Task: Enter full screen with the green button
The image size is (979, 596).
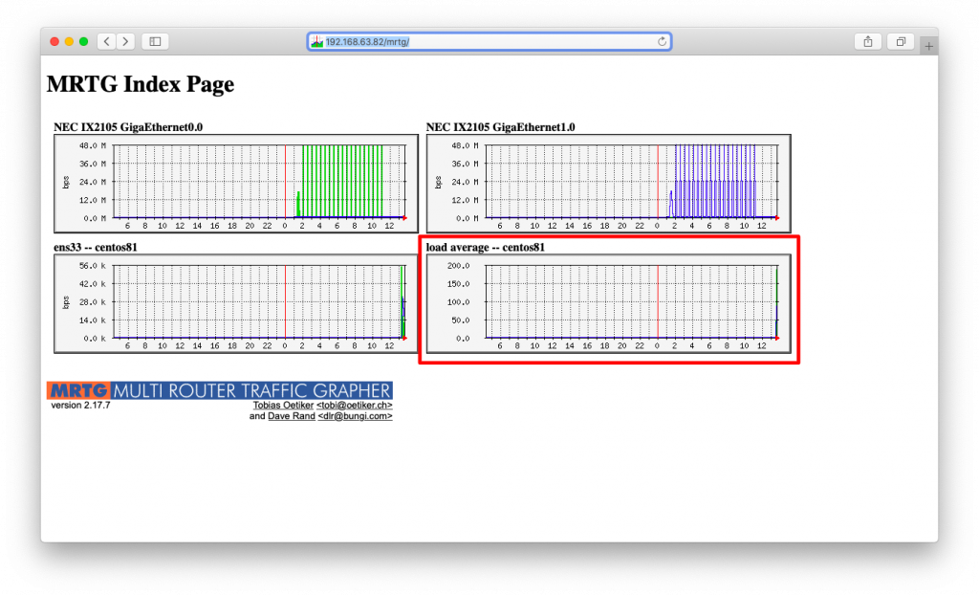Action: coord(84,41)
